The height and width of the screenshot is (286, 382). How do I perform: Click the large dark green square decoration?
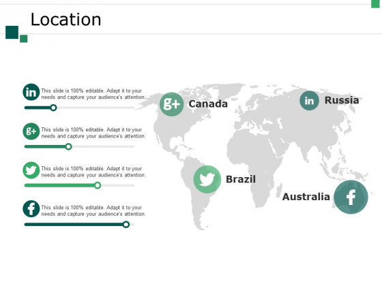tap(12, 32)
